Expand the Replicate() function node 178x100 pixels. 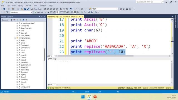click(x=17, y=70)
